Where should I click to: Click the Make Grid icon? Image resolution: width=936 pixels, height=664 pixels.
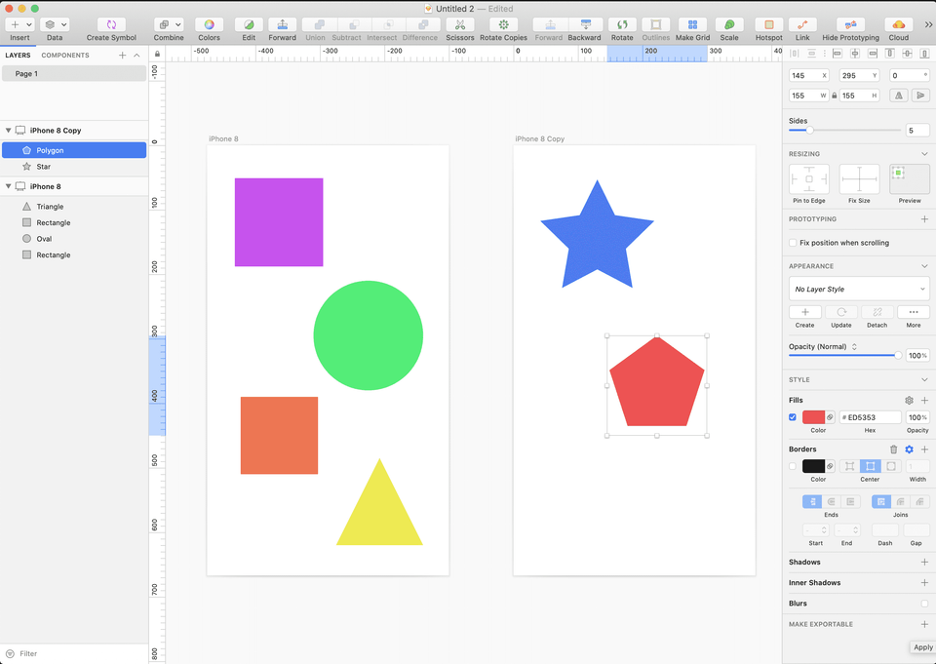(692, 24)
